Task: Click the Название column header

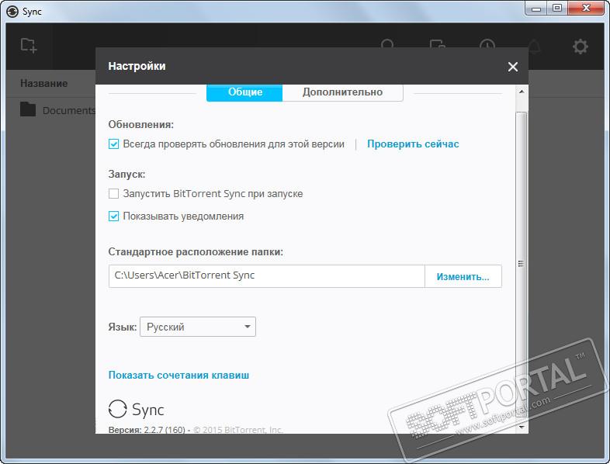Action: [44, 83]
